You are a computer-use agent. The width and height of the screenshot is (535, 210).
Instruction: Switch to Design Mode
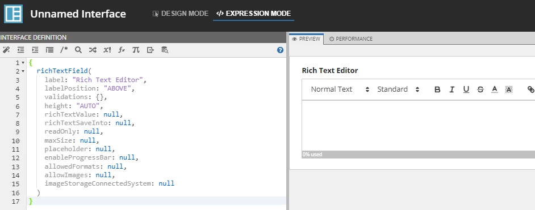181,14
